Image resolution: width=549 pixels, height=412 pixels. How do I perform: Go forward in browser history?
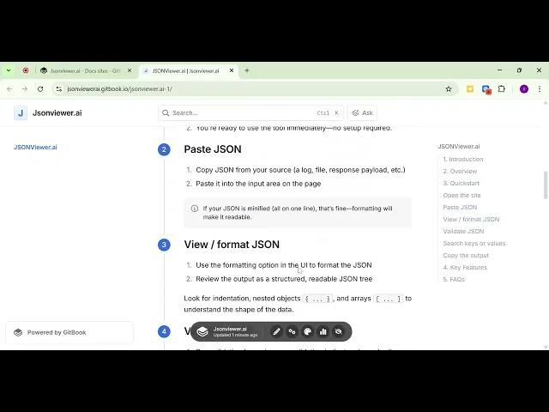(25, 89)
